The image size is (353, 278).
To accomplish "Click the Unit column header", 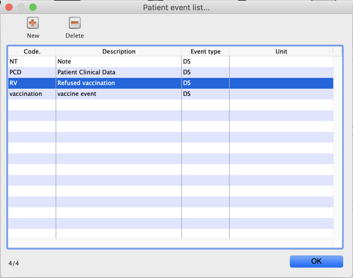I will click(281, 52).
